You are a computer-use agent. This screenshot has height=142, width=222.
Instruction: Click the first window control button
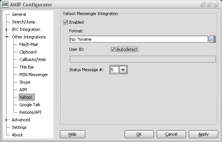click(203, 5)
